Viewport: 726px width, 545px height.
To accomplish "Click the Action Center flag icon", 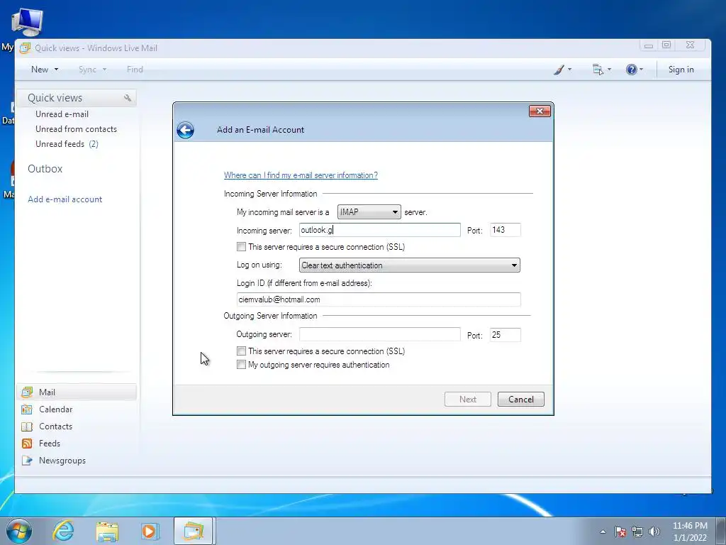I will (620, 532).
